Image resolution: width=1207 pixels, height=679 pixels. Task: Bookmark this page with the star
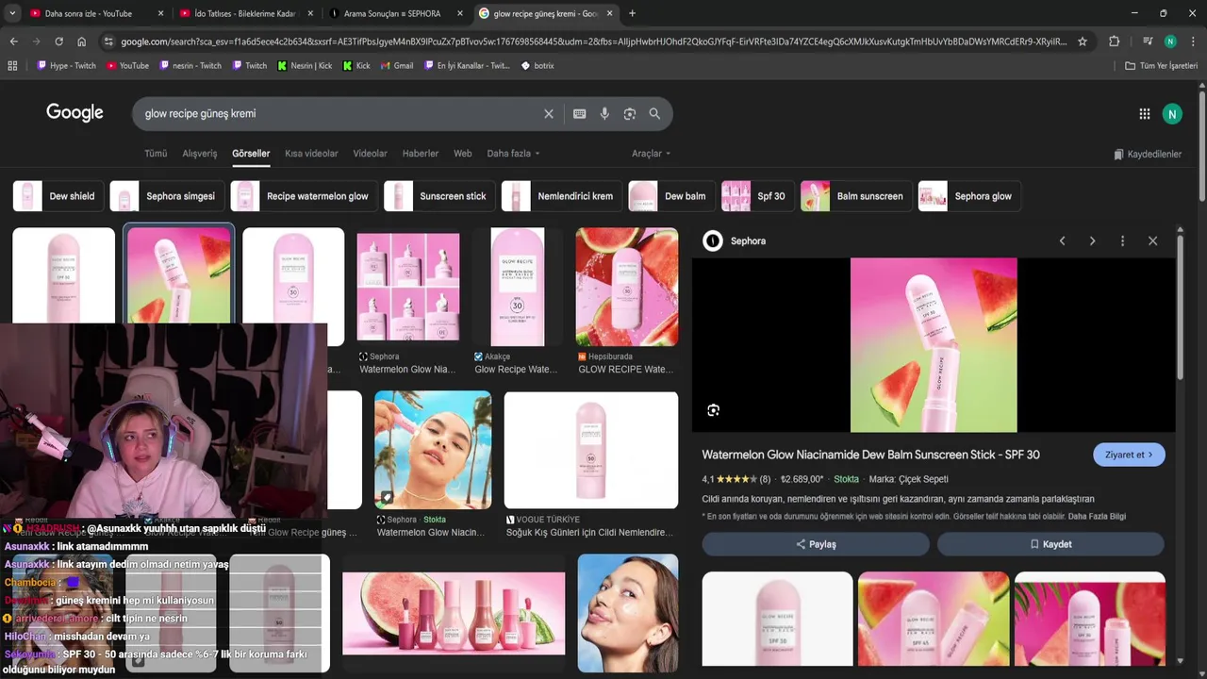click(x=1083, y=41)
